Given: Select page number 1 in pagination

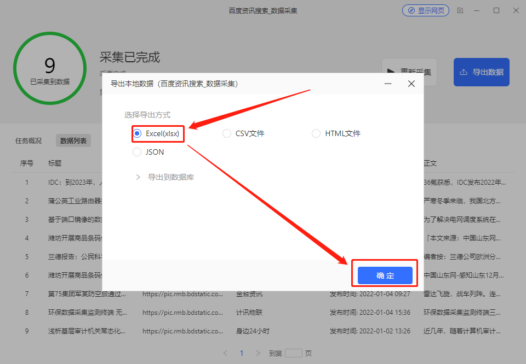Looking at the screenshot, I should coord(242,353).
